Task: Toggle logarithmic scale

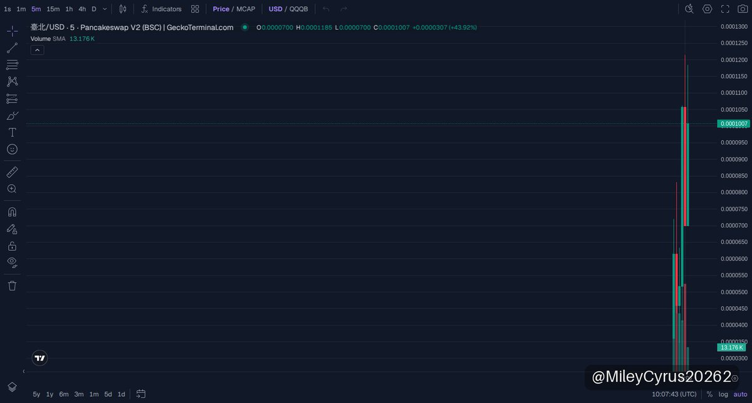Action: click(723, 394)
